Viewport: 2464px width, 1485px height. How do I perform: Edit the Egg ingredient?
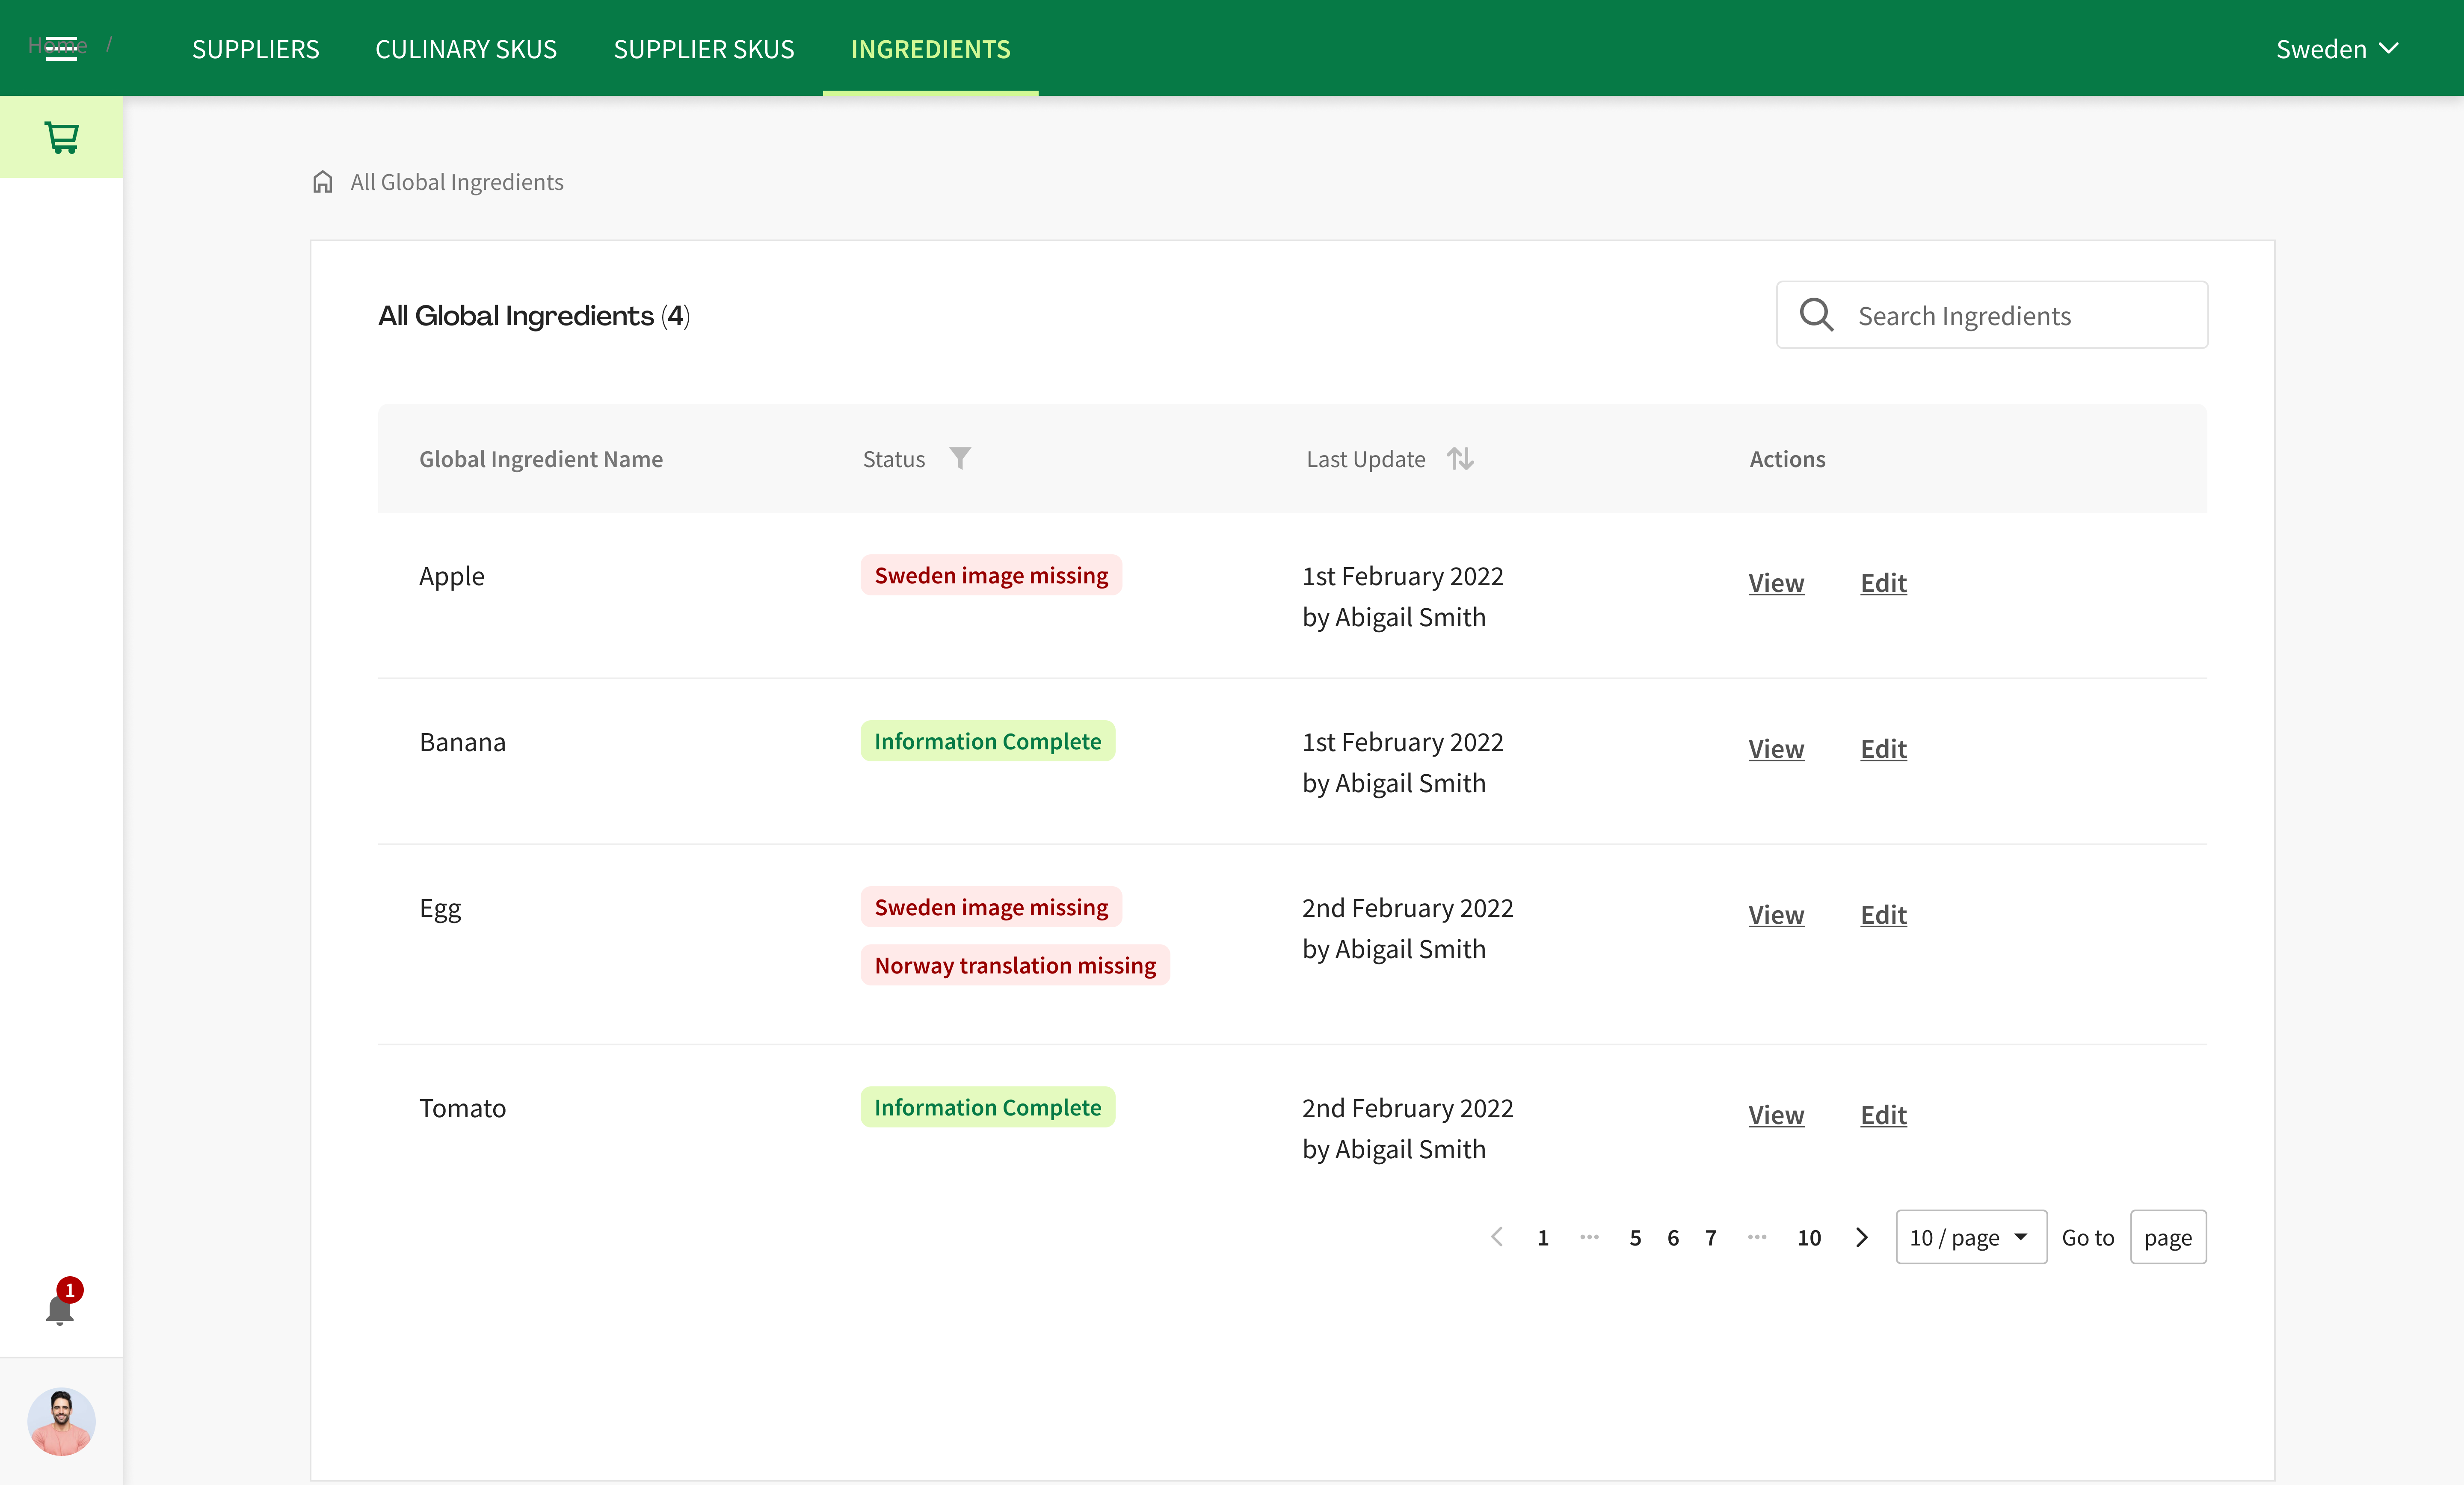click(1883, 915)
